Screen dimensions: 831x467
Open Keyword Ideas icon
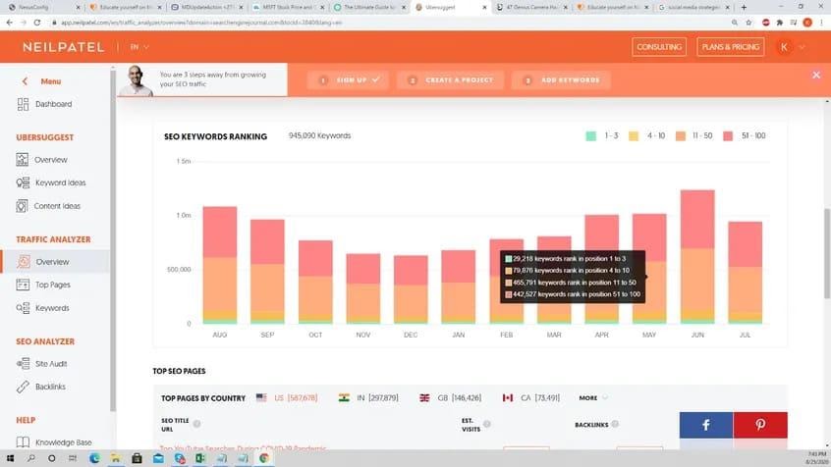pos(23,182)
